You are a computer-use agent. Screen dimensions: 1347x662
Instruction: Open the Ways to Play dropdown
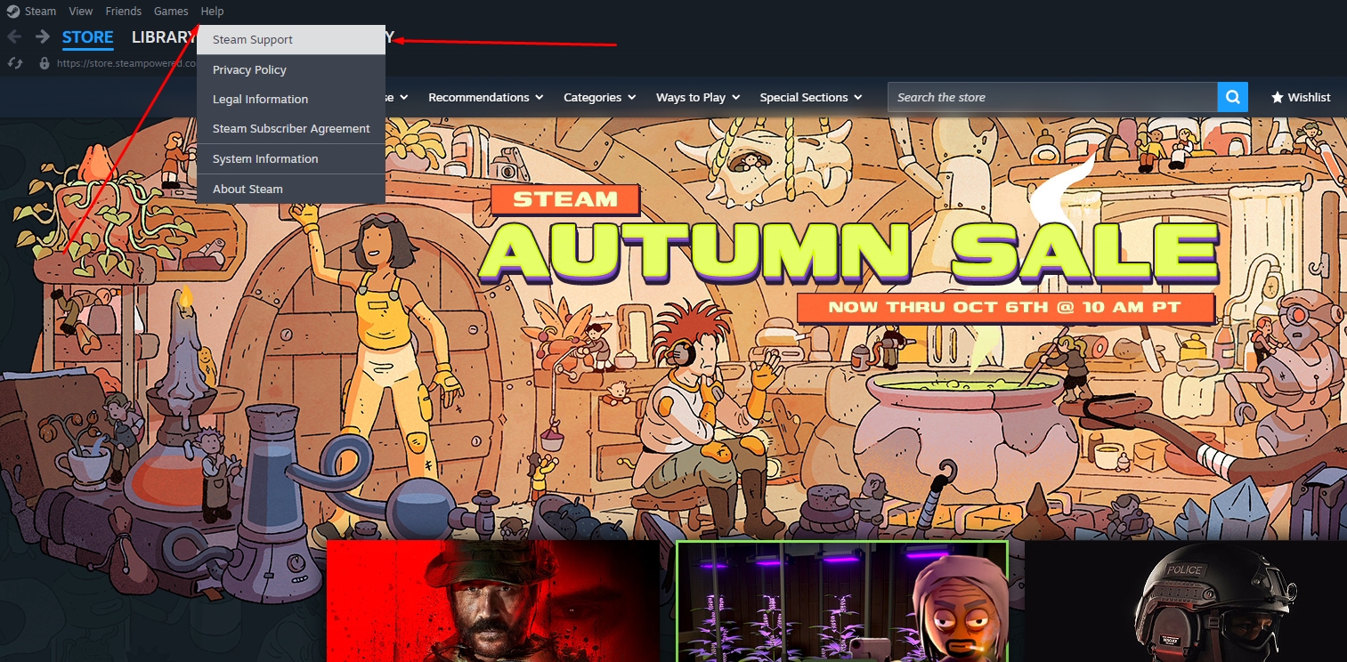pos(696,97)
